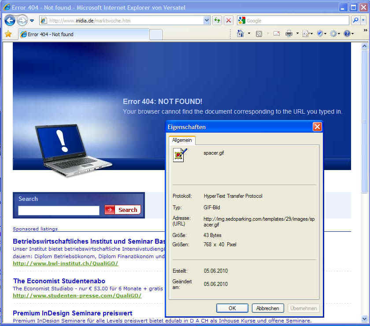Open the Page menu icon
Screen dimensions: 370x326
(x=307, y=34)
